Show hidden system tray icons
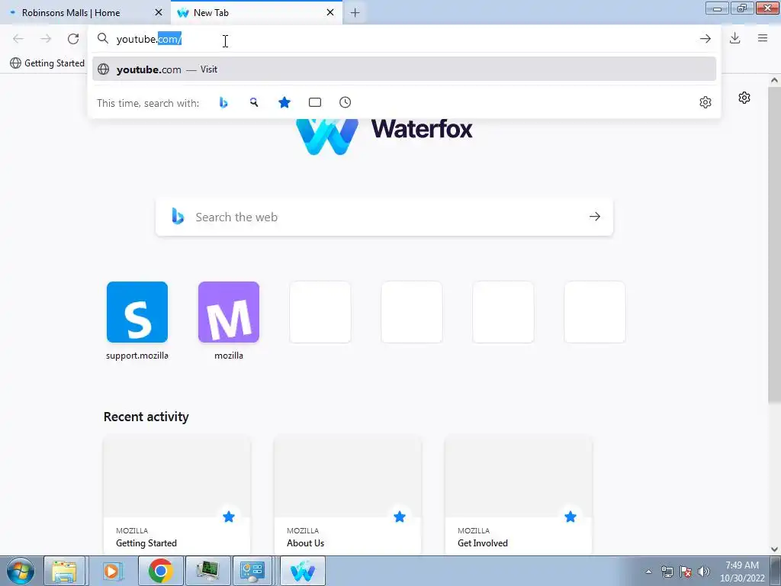Screen dimensions: 781x586 pos(648,572)
